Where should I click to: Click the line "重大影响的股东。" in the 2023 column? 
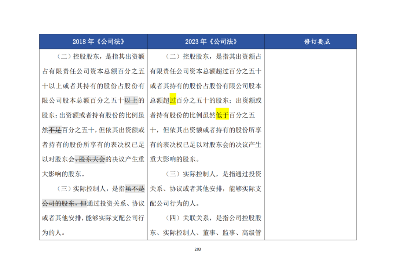click(x=175, y=159)
